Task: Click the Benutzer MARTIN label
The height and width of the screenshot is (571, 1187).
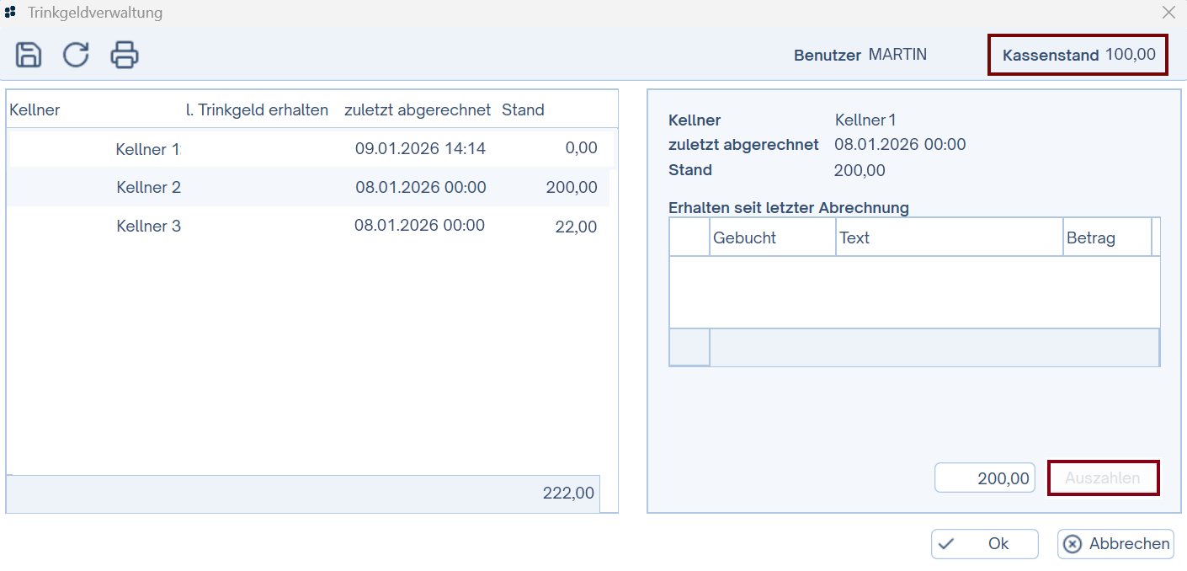Action: click(x=860, y=54)
